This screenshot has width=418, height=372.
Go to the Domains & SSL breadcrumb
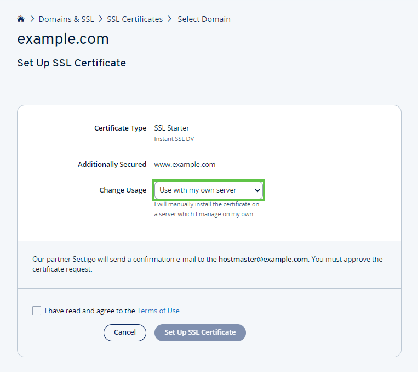pos(66,19)
